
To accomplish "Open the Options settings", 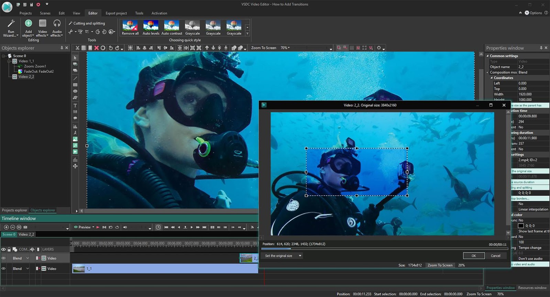I will [533, 13].
